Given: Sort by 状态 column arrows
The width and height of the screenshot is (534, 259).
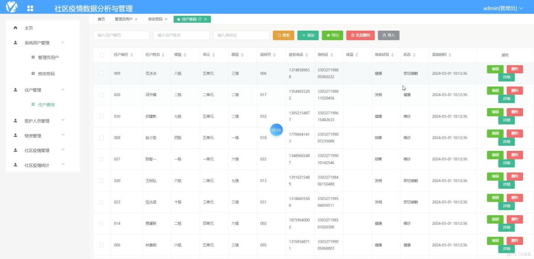Looking at the screenshot, I should click(x=414, y=55).
